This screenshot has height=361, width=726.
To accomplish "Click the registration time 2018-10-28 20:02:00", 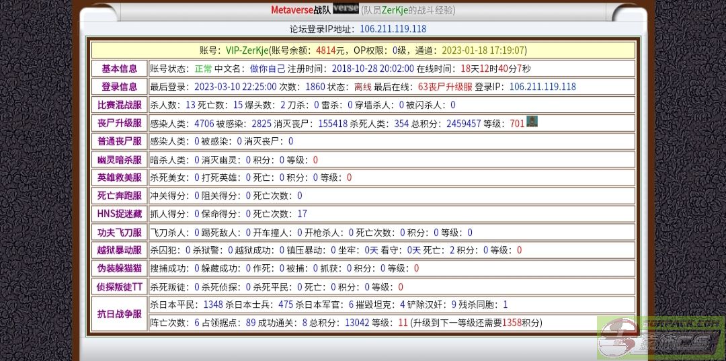I will (372, 69).
